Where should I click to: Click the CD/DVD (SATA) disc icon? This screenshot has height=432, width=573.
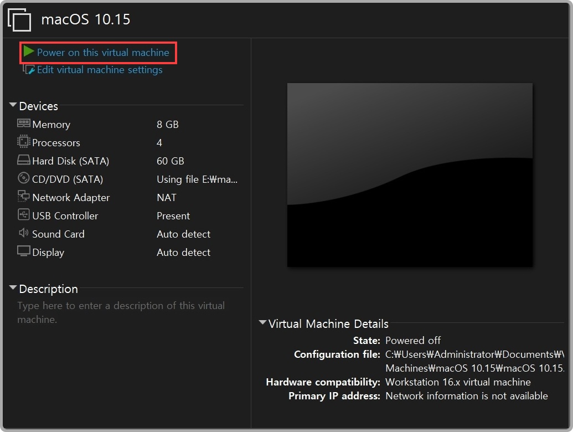click(23, 178)
